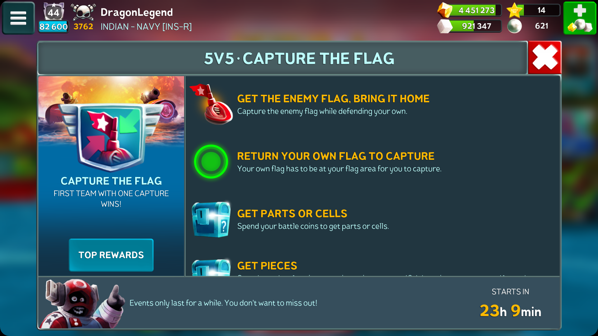Tap the sugar cube currency icon
This screenshot has width=598, height=336.
pyautogui.click(x=445, y=26)
